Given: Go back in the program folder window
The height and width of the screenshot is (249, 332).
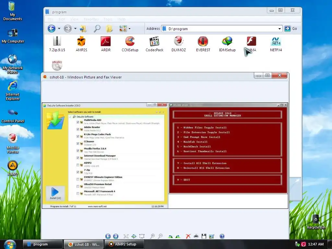Looking at the screenshot, I should [52, 29].
